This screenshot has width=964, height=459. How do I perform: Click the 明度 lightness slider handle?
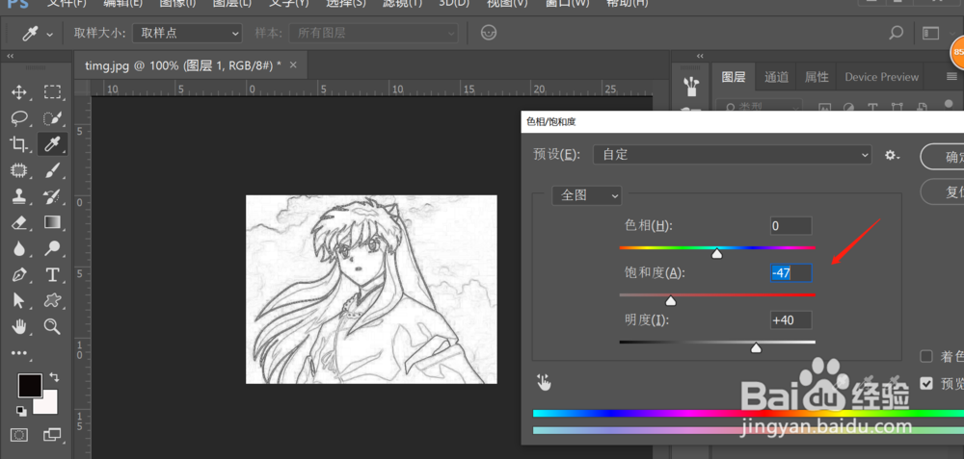[756, 348]
